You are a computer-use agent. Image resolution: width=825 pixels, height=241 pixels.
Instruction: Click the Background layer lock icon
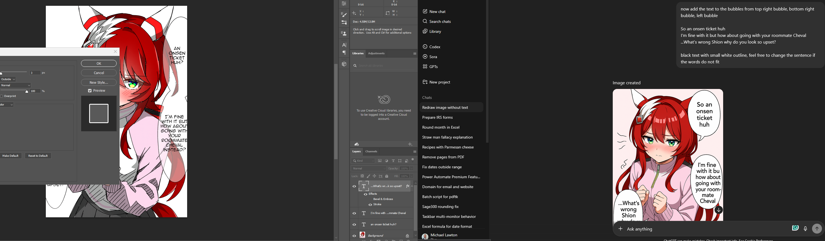tap(407, 236)
